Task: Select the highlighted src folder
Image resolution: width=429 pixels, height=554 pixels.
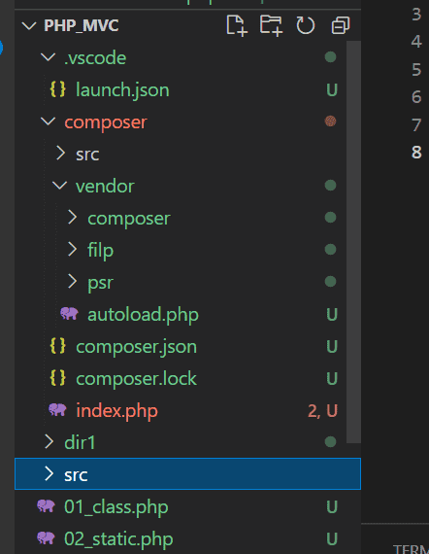Action: [x=187, y=473]
